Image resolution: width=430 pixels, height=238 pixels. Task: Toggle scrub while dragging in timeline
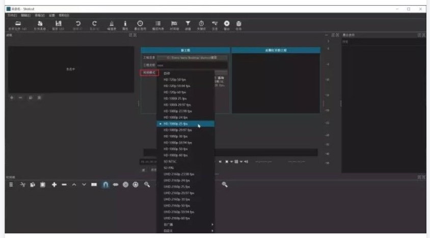click(116, 184)
